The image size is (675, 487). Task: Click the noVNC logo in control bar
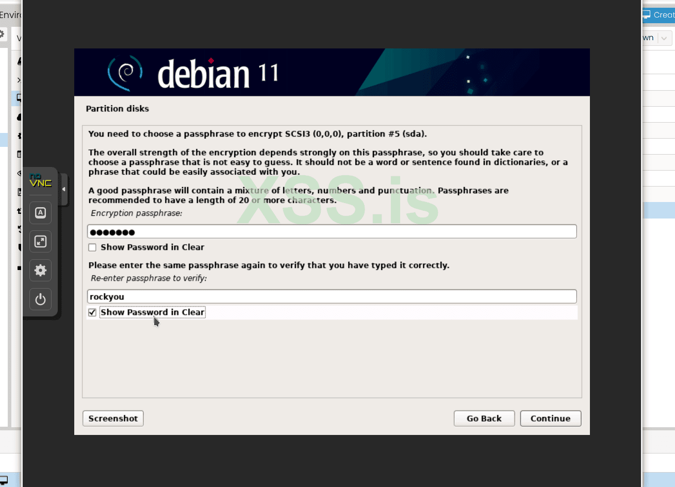point(40,180)
